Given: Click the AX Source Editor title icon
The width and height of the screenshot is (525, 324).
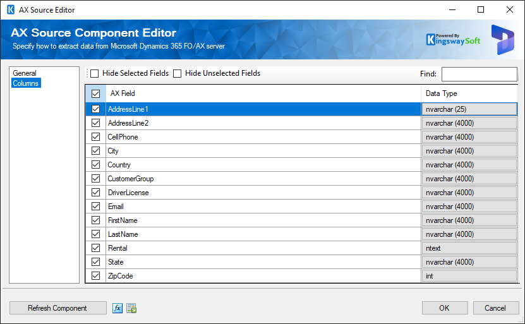Looking at the screenshot, I should coord(11,9).
